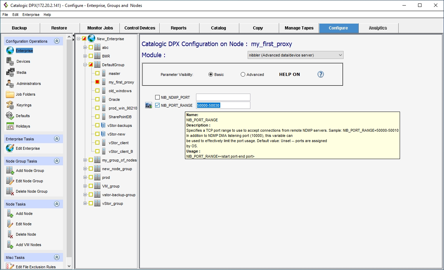The height and width of the screenshot is (270, 444).
Task: Open Media configuration icon
Action: 10,72
